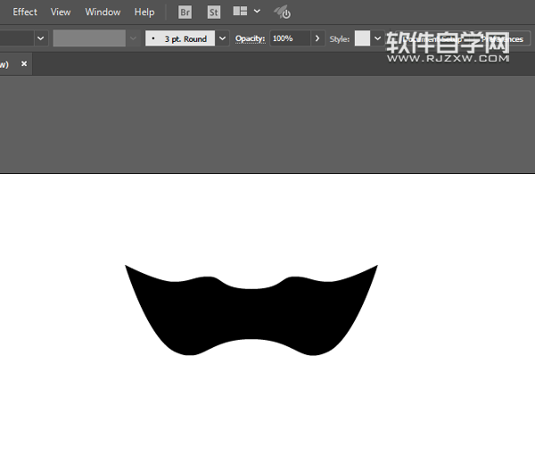535x455 pixels.
Task: Expand the Arrange Documents dropdown arrow
Action: [257, 12]
